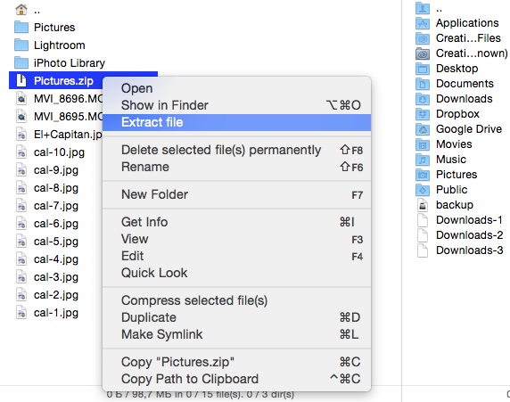510x402 pixels.
Task: Click the right pane parent-directory icon
Action: click(423, 8)
